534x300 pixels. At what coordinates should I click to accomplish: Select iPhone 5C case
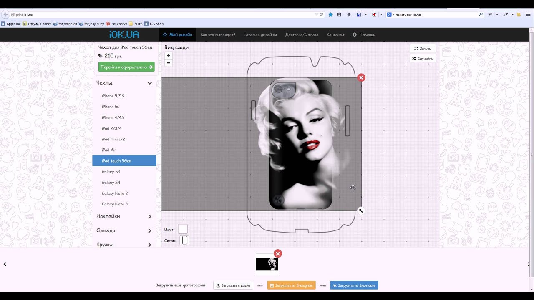click(x=124, y=107)
